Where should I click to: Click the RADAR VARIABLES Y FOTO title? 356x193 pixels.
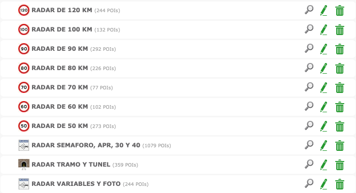(x=76, y=184)
